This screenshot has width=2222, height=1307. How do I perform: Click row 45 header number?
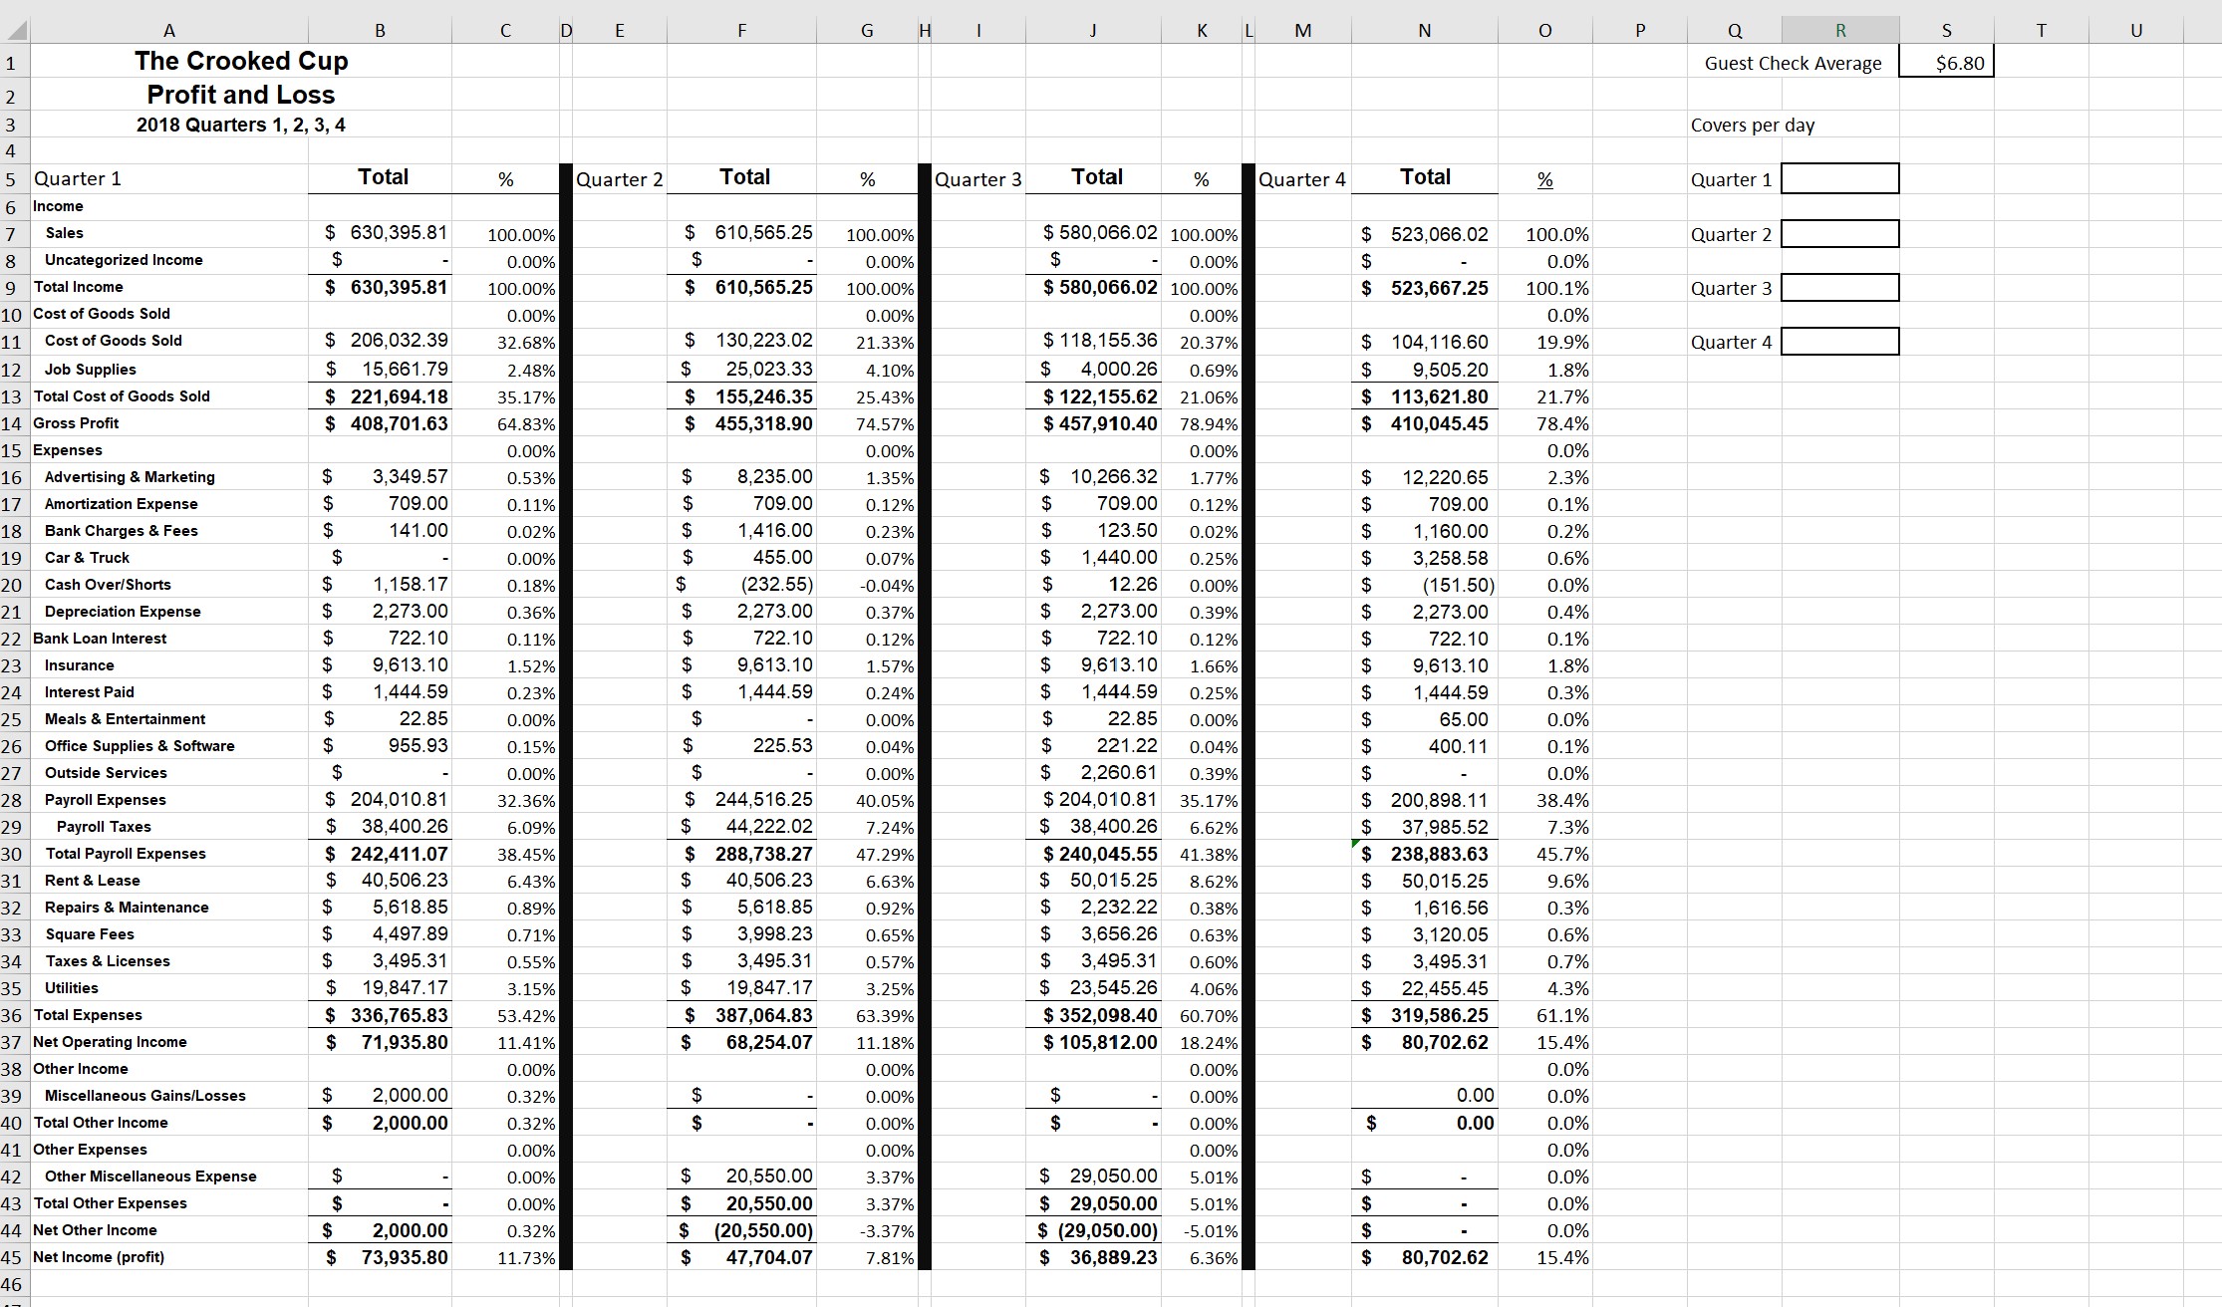pos(12,1257)
